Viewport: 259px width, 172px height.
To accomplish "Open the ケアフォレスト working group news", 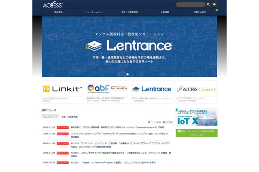I will (121, 145).
